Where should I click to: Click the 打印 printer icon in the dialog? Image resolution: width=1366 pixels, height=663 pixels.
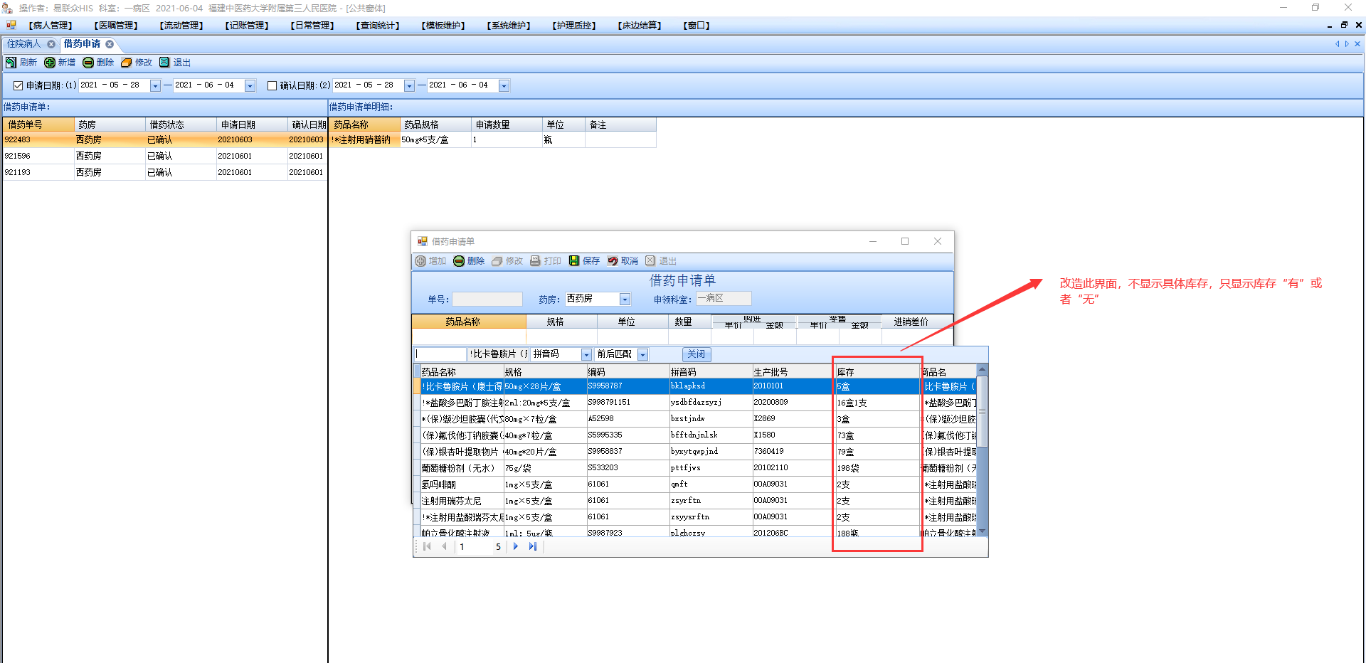[536, 261]
